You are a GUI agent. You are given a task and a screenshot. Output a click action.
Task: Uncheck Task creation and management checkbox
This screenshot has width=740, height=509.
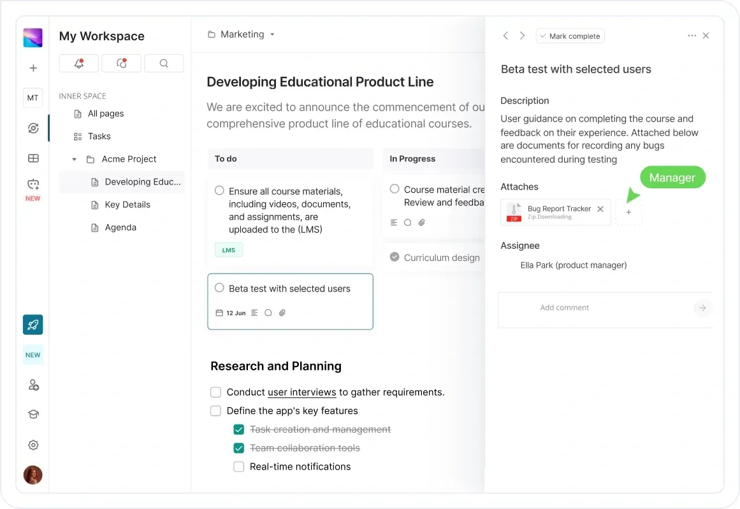tap(239, 429)
